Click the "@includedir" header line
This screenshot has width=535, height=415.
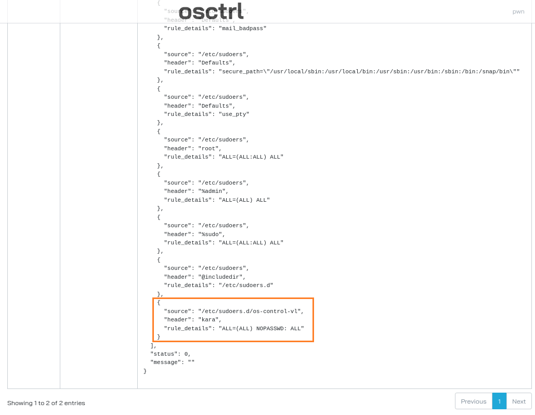coord(205,277)
